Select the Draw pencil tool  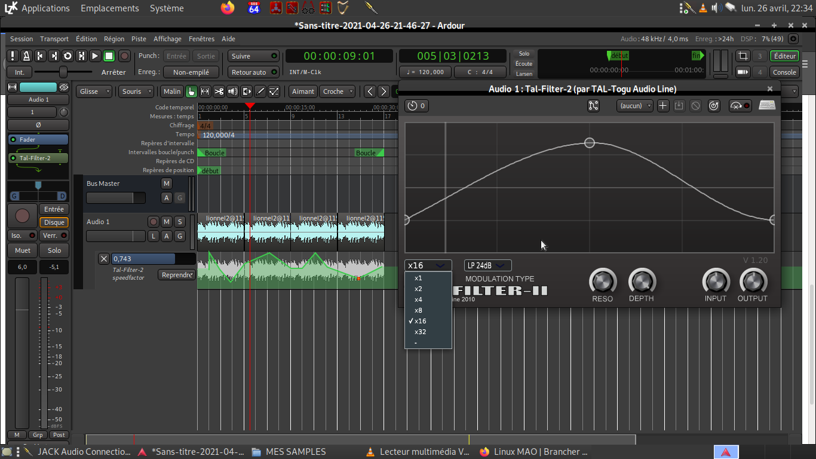click(x=260, y=91)
